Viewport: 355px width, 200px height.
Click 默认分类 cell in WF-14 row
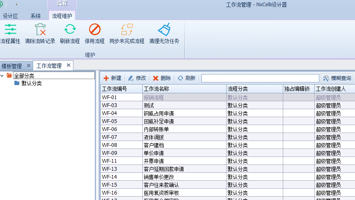coord(254,177)
